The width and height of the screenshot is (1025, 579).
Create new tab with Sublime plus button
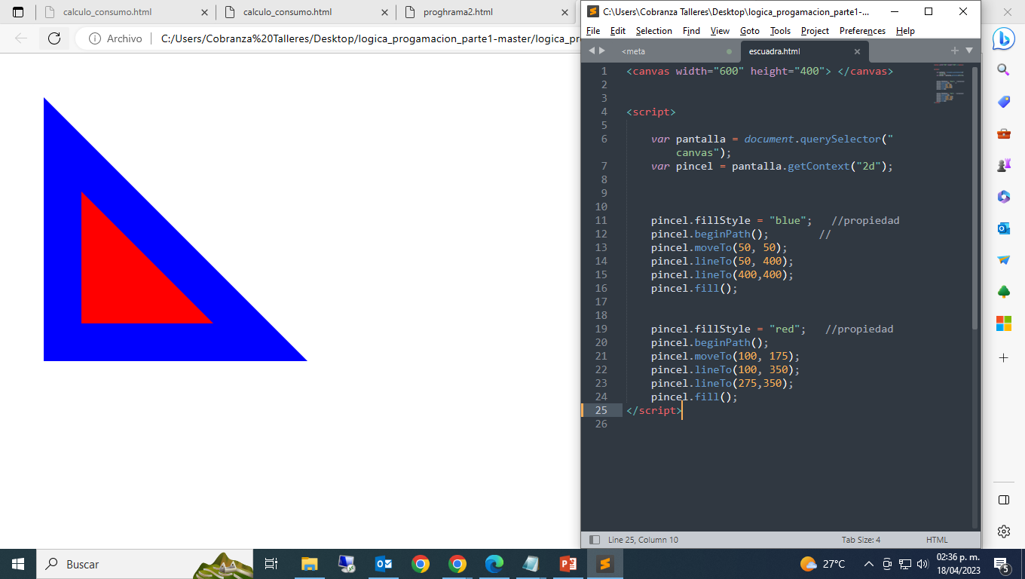coord(955,51)
